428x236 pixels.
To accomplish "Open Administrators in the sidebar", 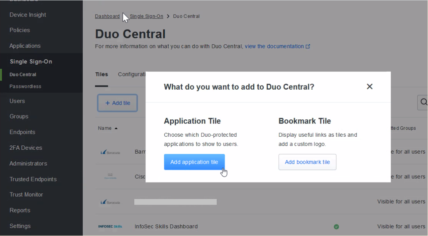I will (28, 164).
